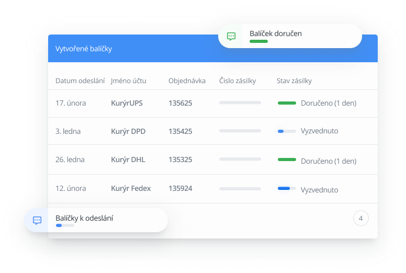
Task: Sort by Jméno účtu column header
Action: click(128, 81)
